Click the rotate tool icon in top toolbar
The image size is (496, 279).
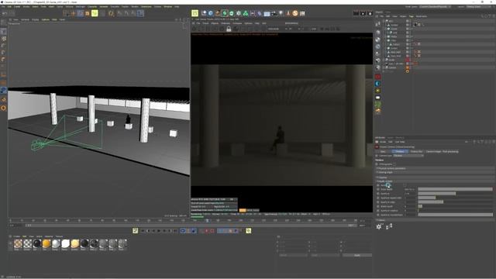[x=111, y=13]
